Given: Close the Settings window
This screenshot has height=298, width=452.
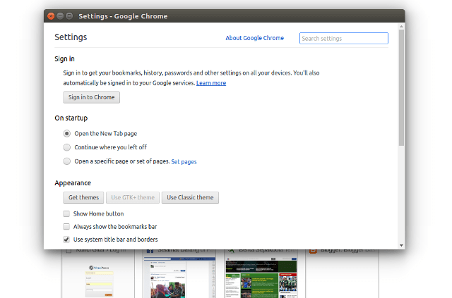Looking at the screenshot, I should [x=51, y=16].
